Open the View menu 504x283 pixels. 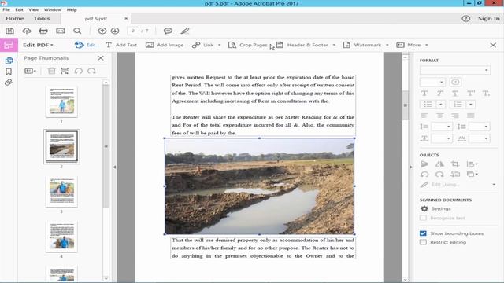(33, 10)
